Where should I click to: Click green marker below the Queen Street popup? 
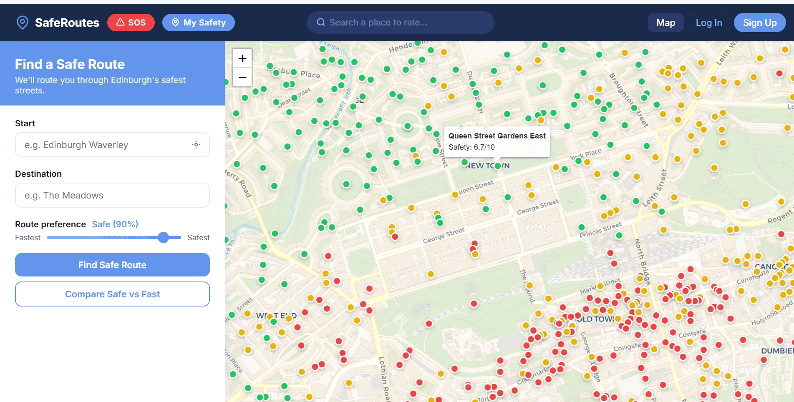tap(497, 166)
